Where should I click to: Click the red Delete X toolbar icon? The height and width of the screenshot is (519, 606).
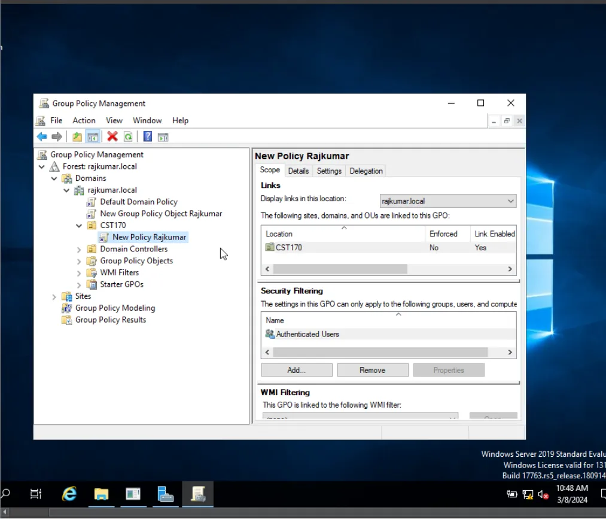pyautogui.click(x=112, y=136)
